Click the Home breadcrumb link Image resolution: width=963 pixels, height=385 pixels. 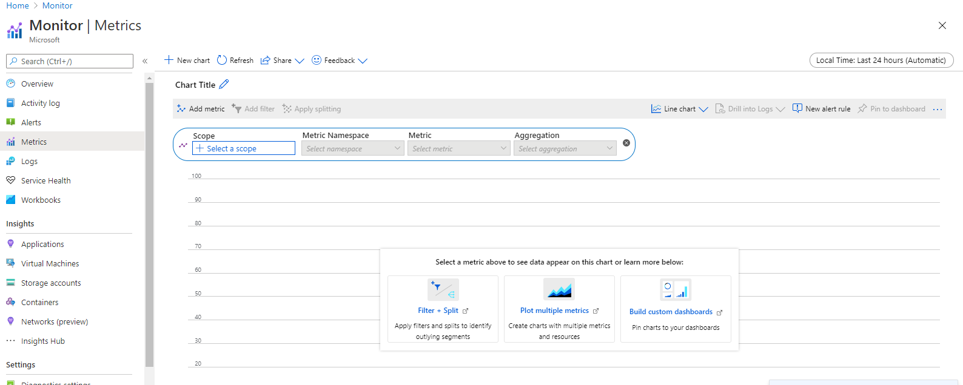click(18, 5)
